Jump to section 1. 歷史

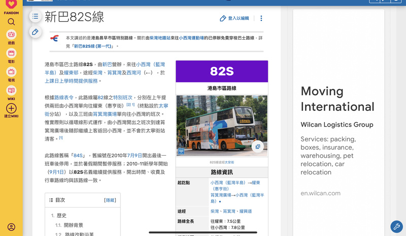(59, 216)
